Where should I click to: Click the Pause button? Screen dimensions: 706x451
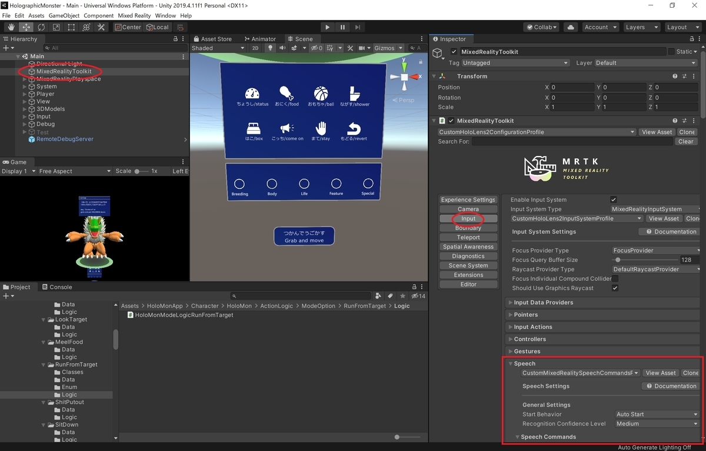point(342,27)
